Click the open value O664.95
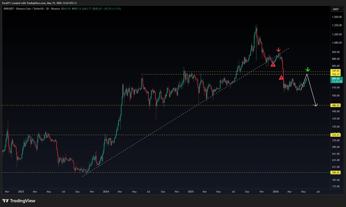The height and width of the screenshot is (207, 346). [x=67, y=9]
